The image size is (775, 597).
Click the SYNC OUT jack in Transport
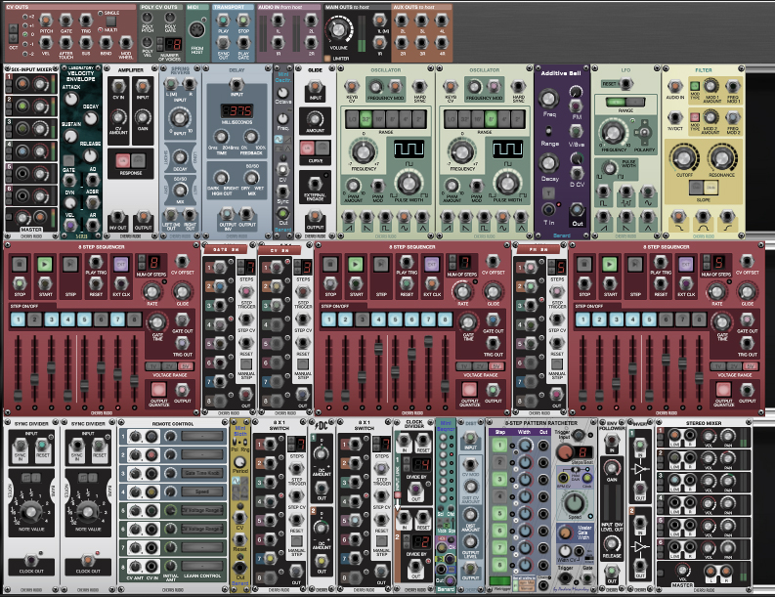[x=224, y=43]
